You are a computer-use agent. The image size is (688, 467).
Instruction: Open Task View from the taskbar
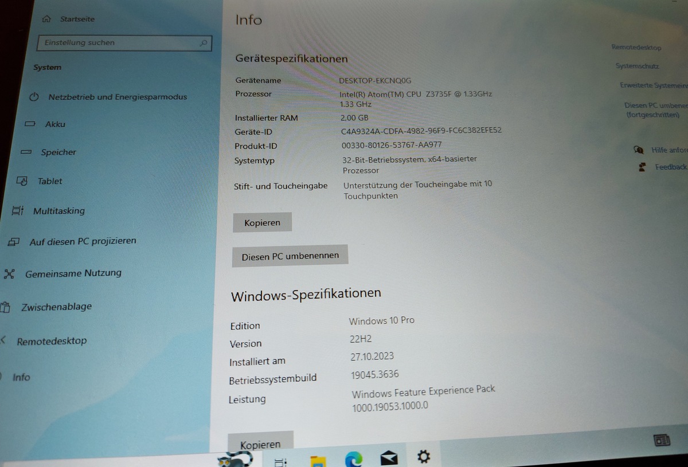(x=281, y=462)
